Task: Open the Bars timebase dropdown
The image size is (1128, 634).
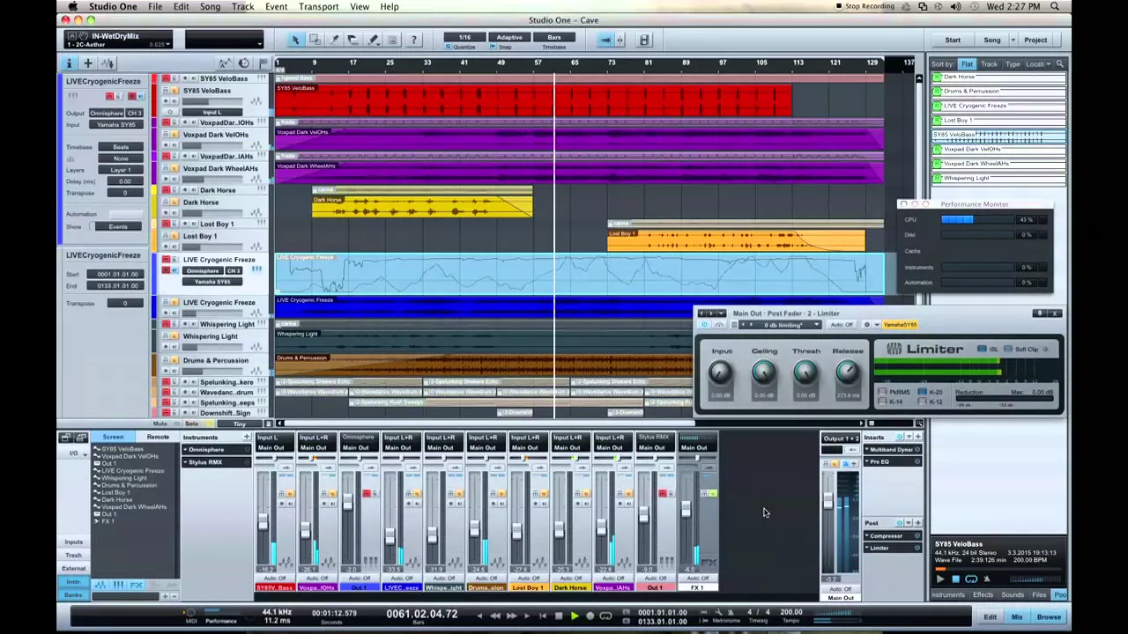Action: click(x=553, y=37)
